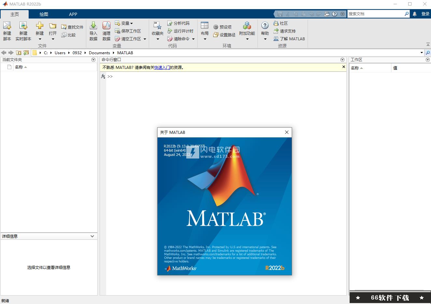
Task: Dismiss the getting started banner
Action: pyautogui.click(x=344, y=67)
